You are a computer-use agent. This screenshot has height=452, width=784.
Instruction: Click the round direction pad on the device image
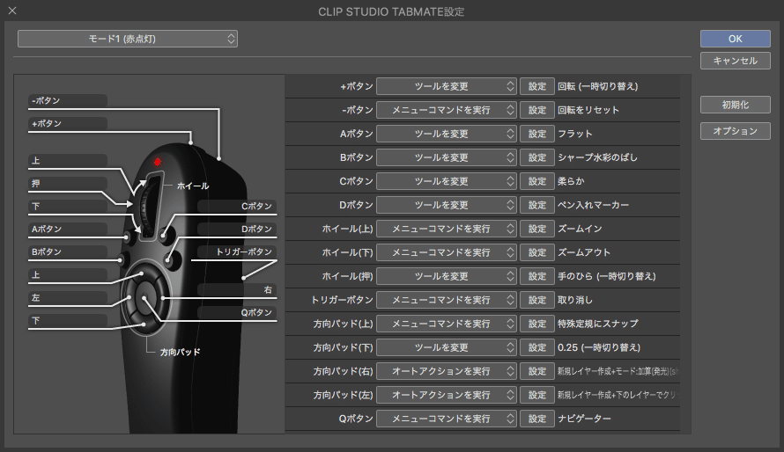point(145,297)
